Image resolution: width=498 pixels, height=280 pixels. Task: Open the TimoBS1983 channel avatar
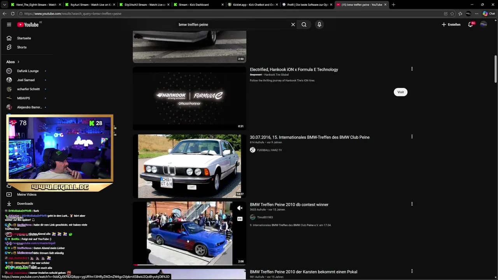tap(253, 217)
